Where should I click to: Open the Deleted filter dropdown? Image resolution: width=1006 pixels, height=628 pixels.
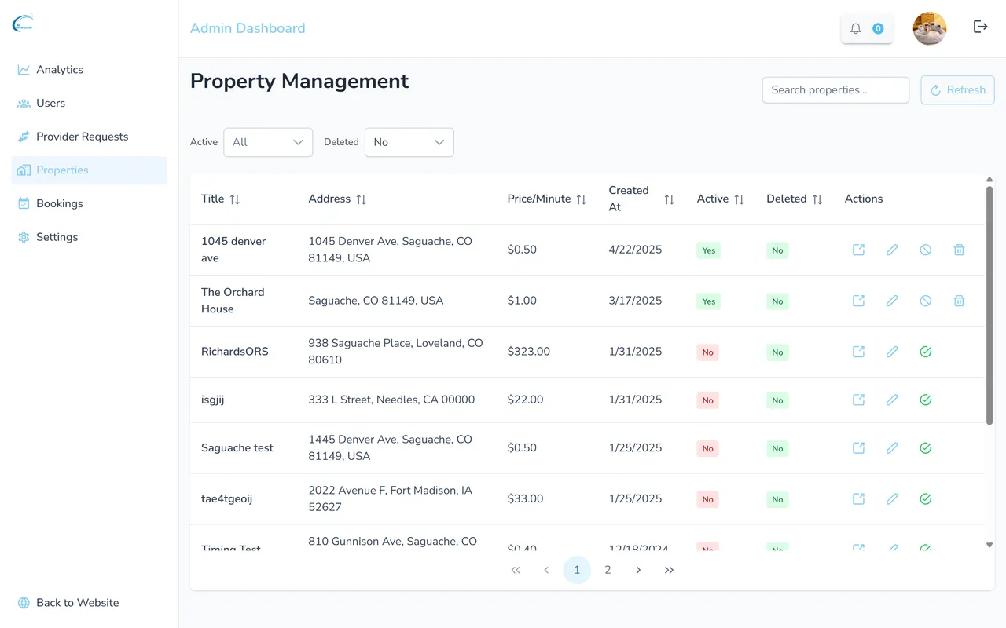point(409,142)
